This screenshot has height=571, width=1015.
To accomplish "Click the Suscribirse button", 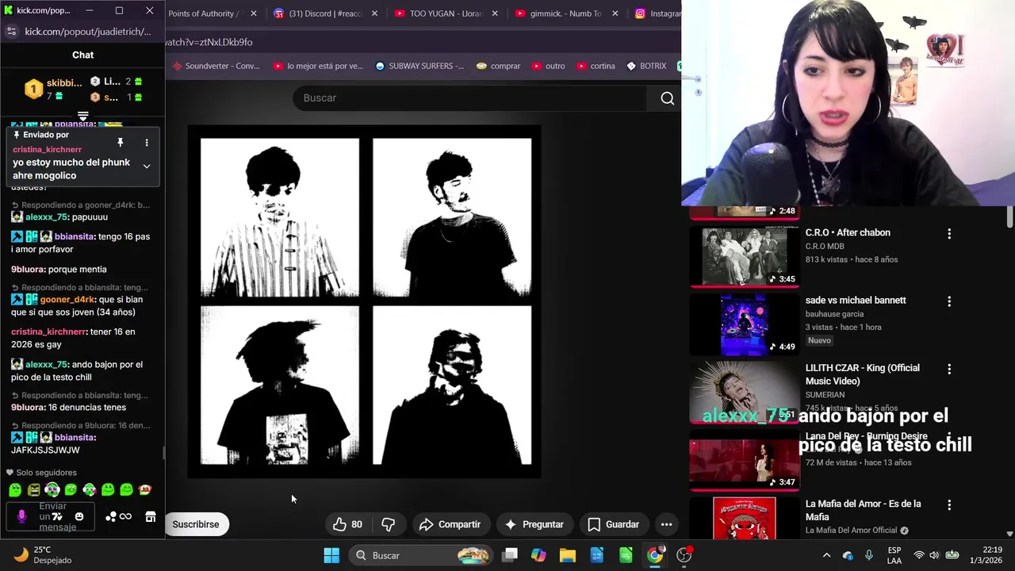I will click(196, 524).
